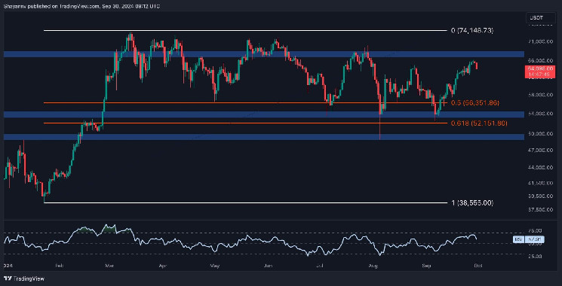Click the Jun label on the time axis

pos(267,266)
